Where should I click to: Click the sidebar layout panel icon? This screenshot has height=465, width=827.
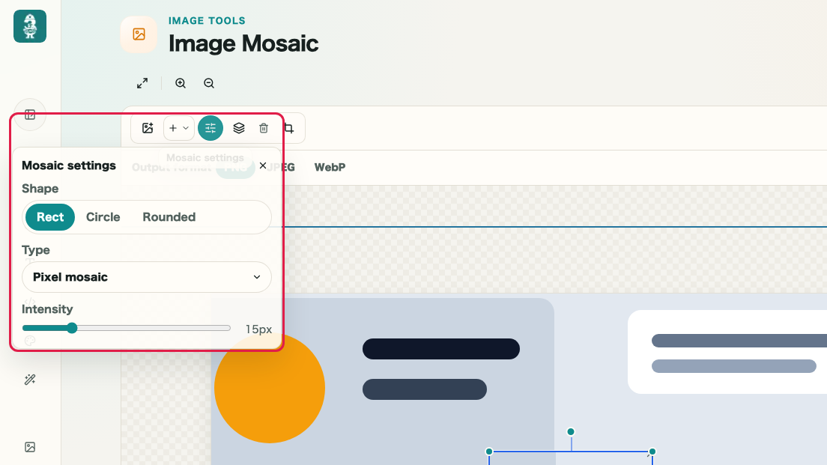[30, 115]
